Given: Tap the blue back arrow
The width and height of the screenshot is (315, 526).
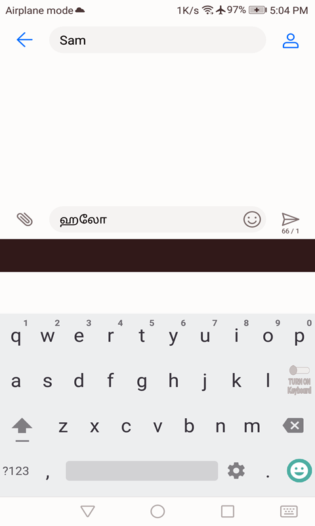Looking at the screenshot, I should (24, 40).
